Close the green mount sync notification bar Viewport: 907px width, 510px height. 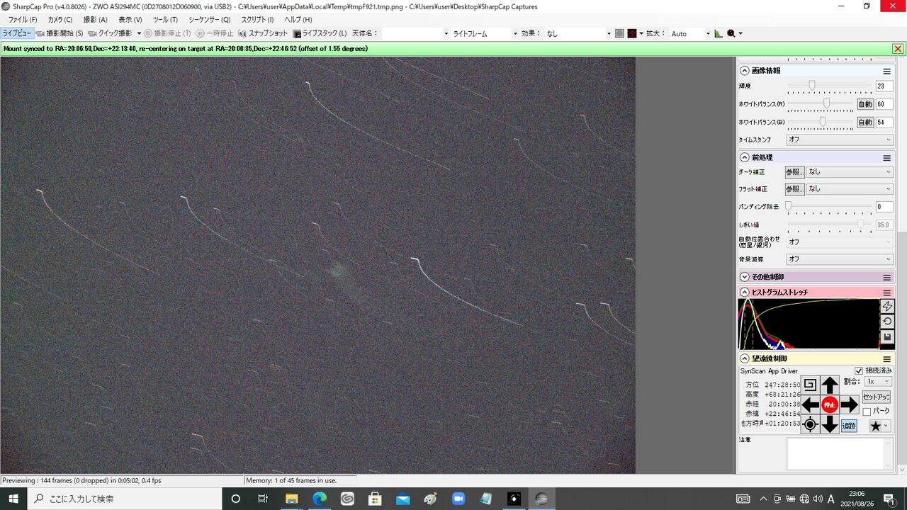(898, 49)
